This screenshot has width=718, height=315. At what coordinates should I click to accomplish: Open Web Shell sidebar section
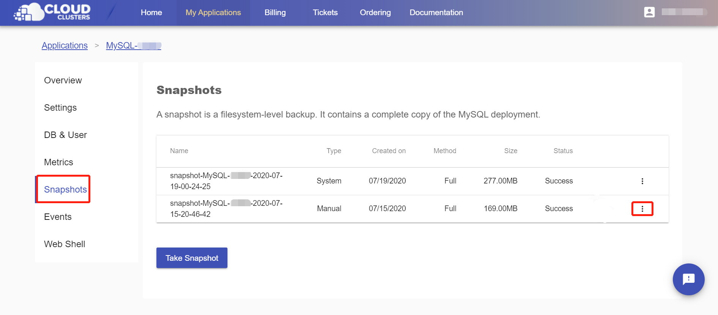(x=65, y=244)
